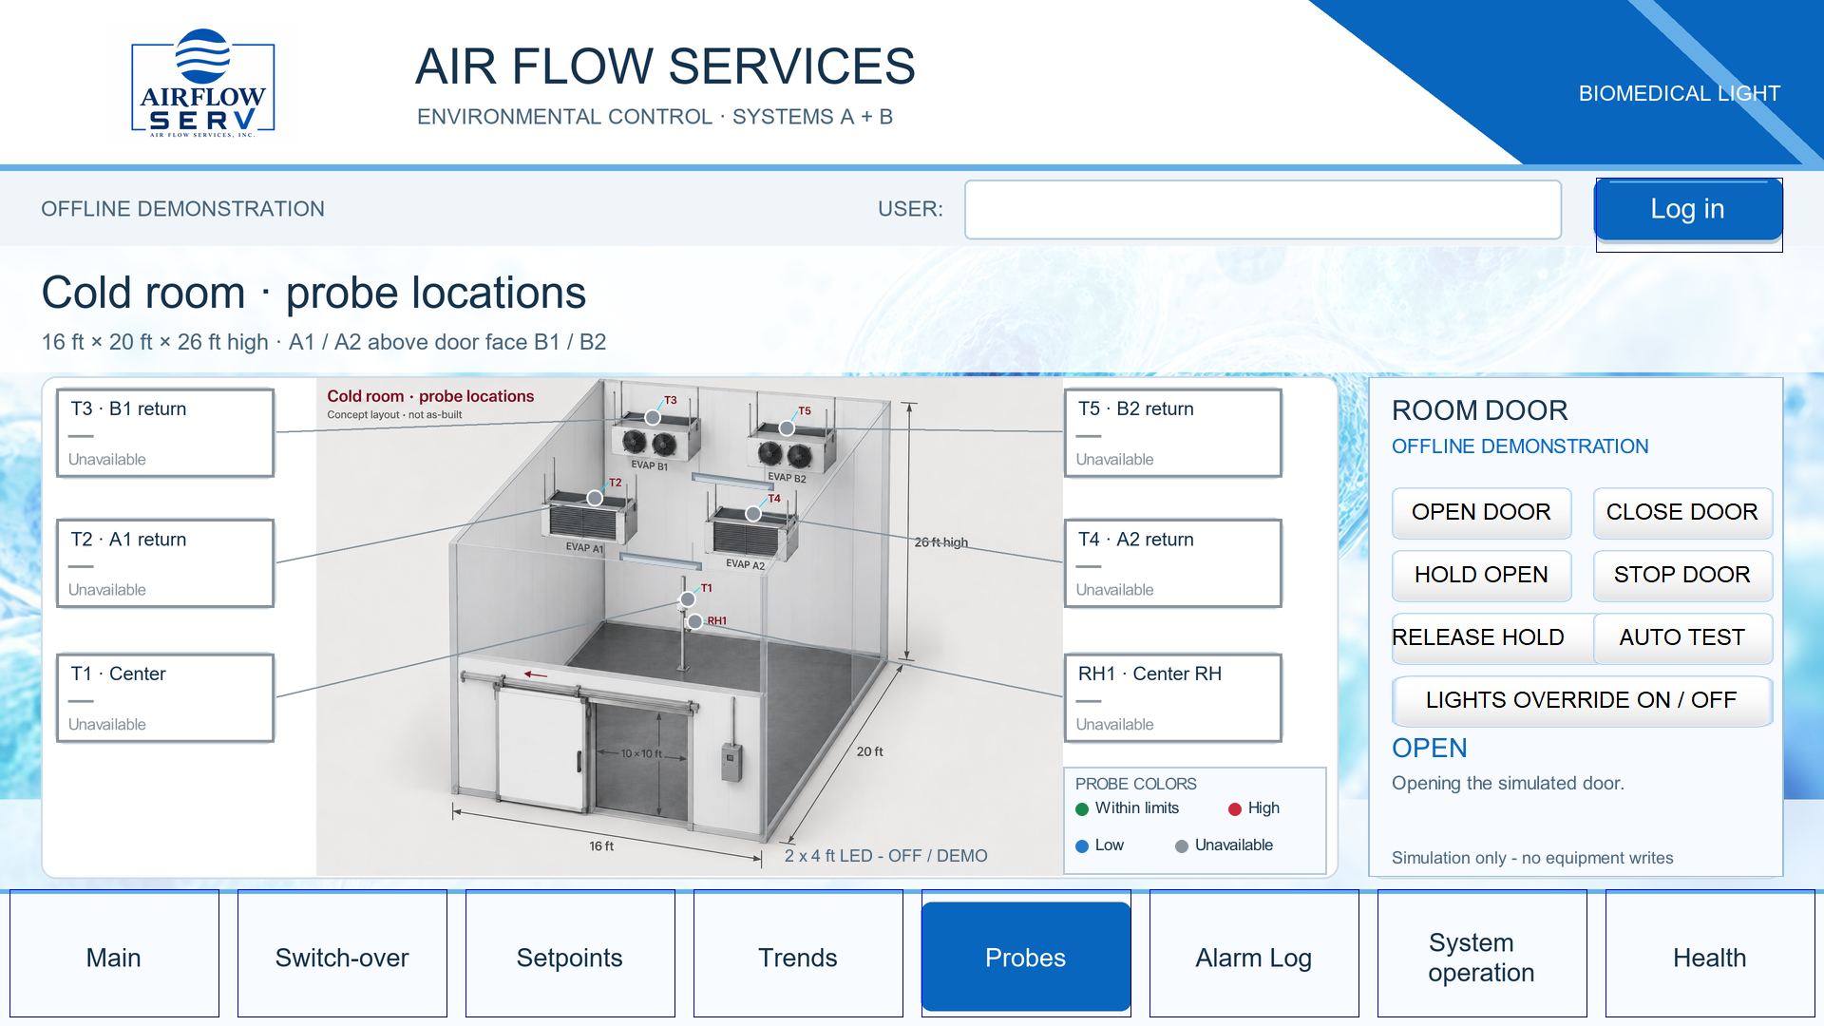Click the PROBE COLORS legend title
The width and height of the screenshot is (1824, 1026).
pos(1136,784)
